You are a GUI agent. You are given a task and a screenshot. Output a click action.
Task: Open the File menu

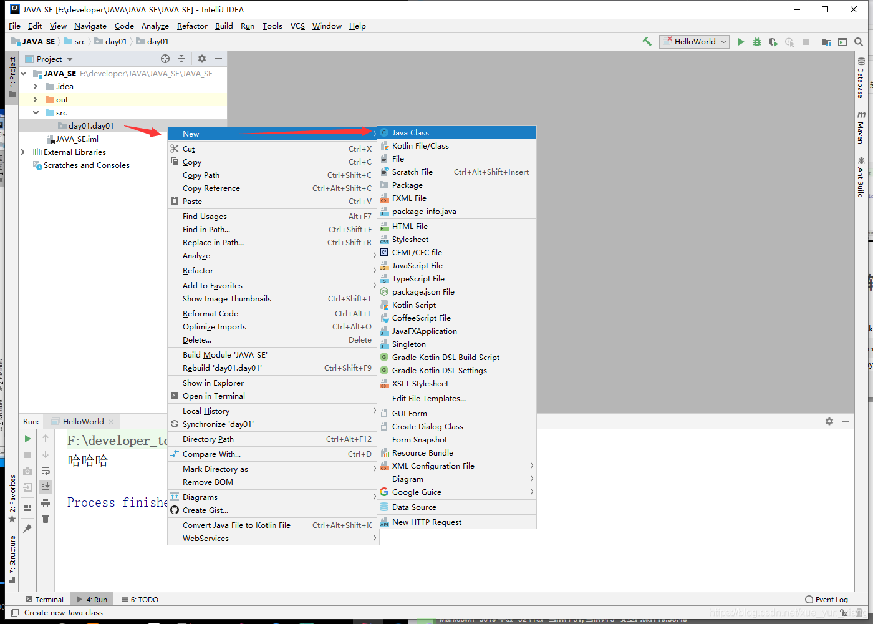tap(14, 26)
